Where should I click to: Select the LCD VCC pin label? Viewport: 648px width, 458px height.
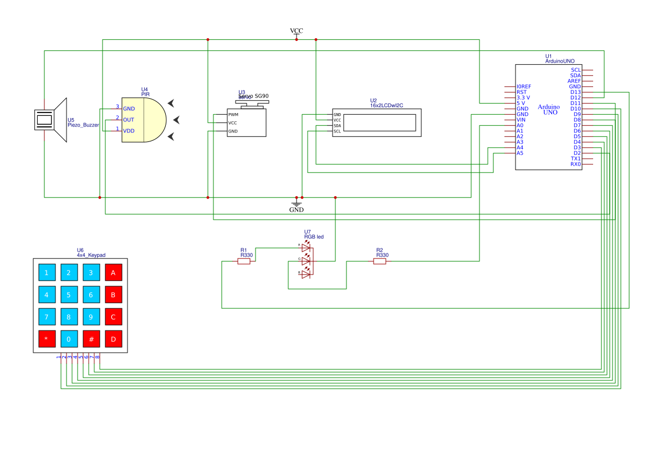coord(337,120)
